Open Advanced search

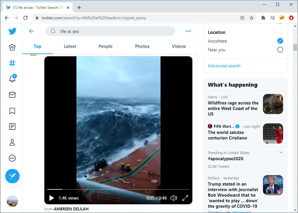(224, 66)
